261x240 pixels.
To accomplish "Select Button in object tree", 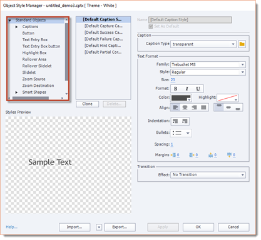I will [28, 33].
